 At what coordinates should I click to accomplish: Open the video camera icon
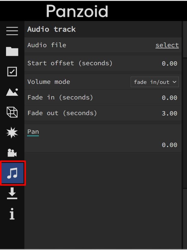(x=12, y=153)
